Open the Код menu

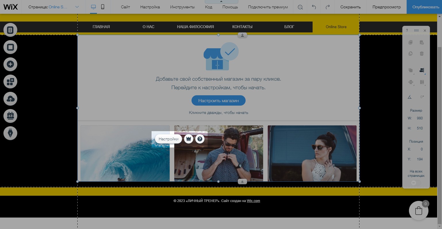(208, 7)
